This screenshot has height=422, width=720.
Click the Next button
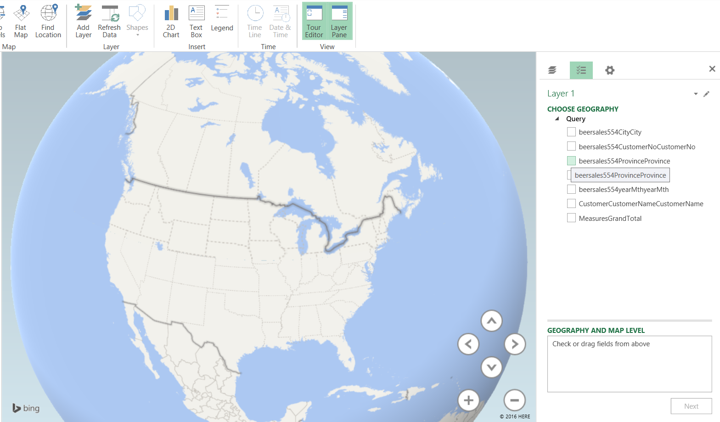691,406
